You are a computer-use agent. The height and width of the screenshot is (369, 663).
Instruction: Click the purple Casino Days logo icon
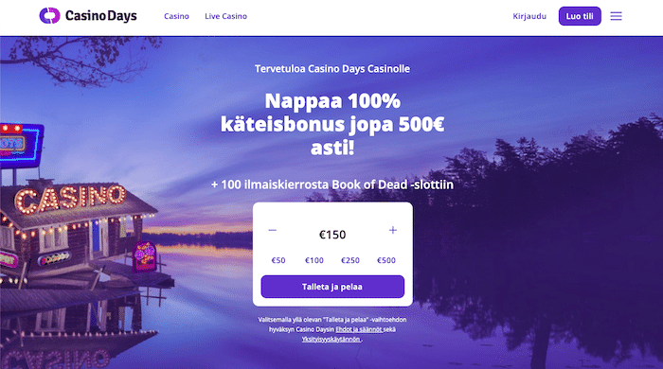tap(49, 16)
